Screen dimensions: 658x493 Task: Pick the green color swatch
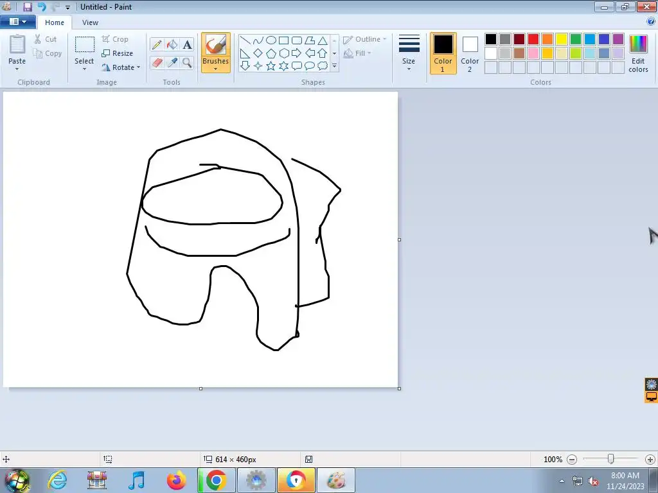pyautogui.click(x=576, y=39)
